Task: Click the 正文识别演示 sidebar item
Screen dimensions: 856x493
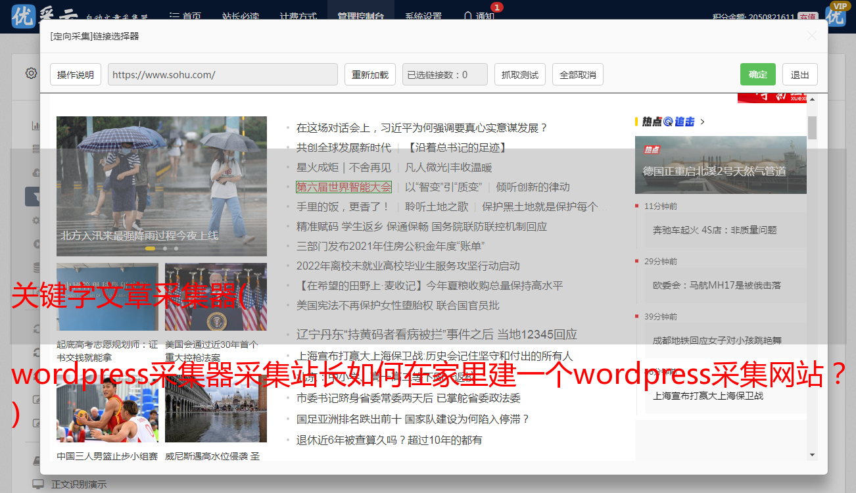Action: coord(79,484)
